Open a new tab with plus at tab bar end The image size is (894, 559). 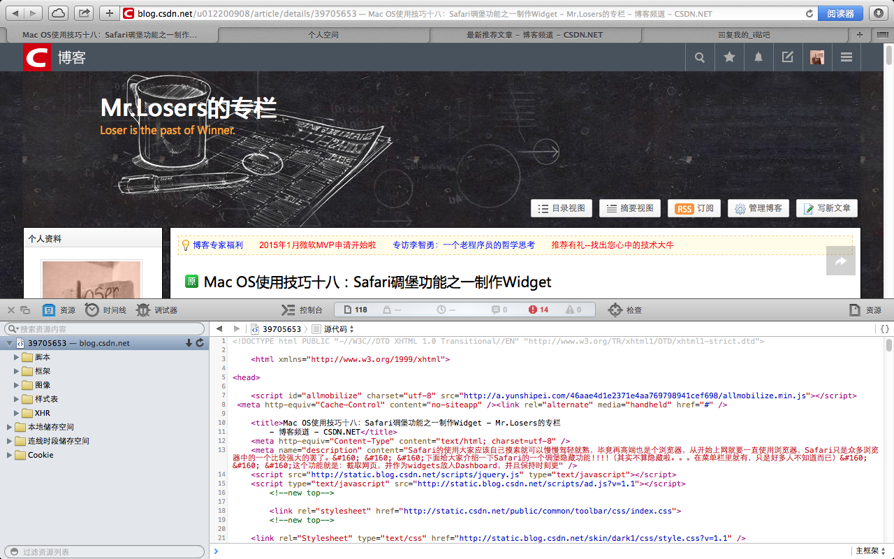[x=860, y=34]
